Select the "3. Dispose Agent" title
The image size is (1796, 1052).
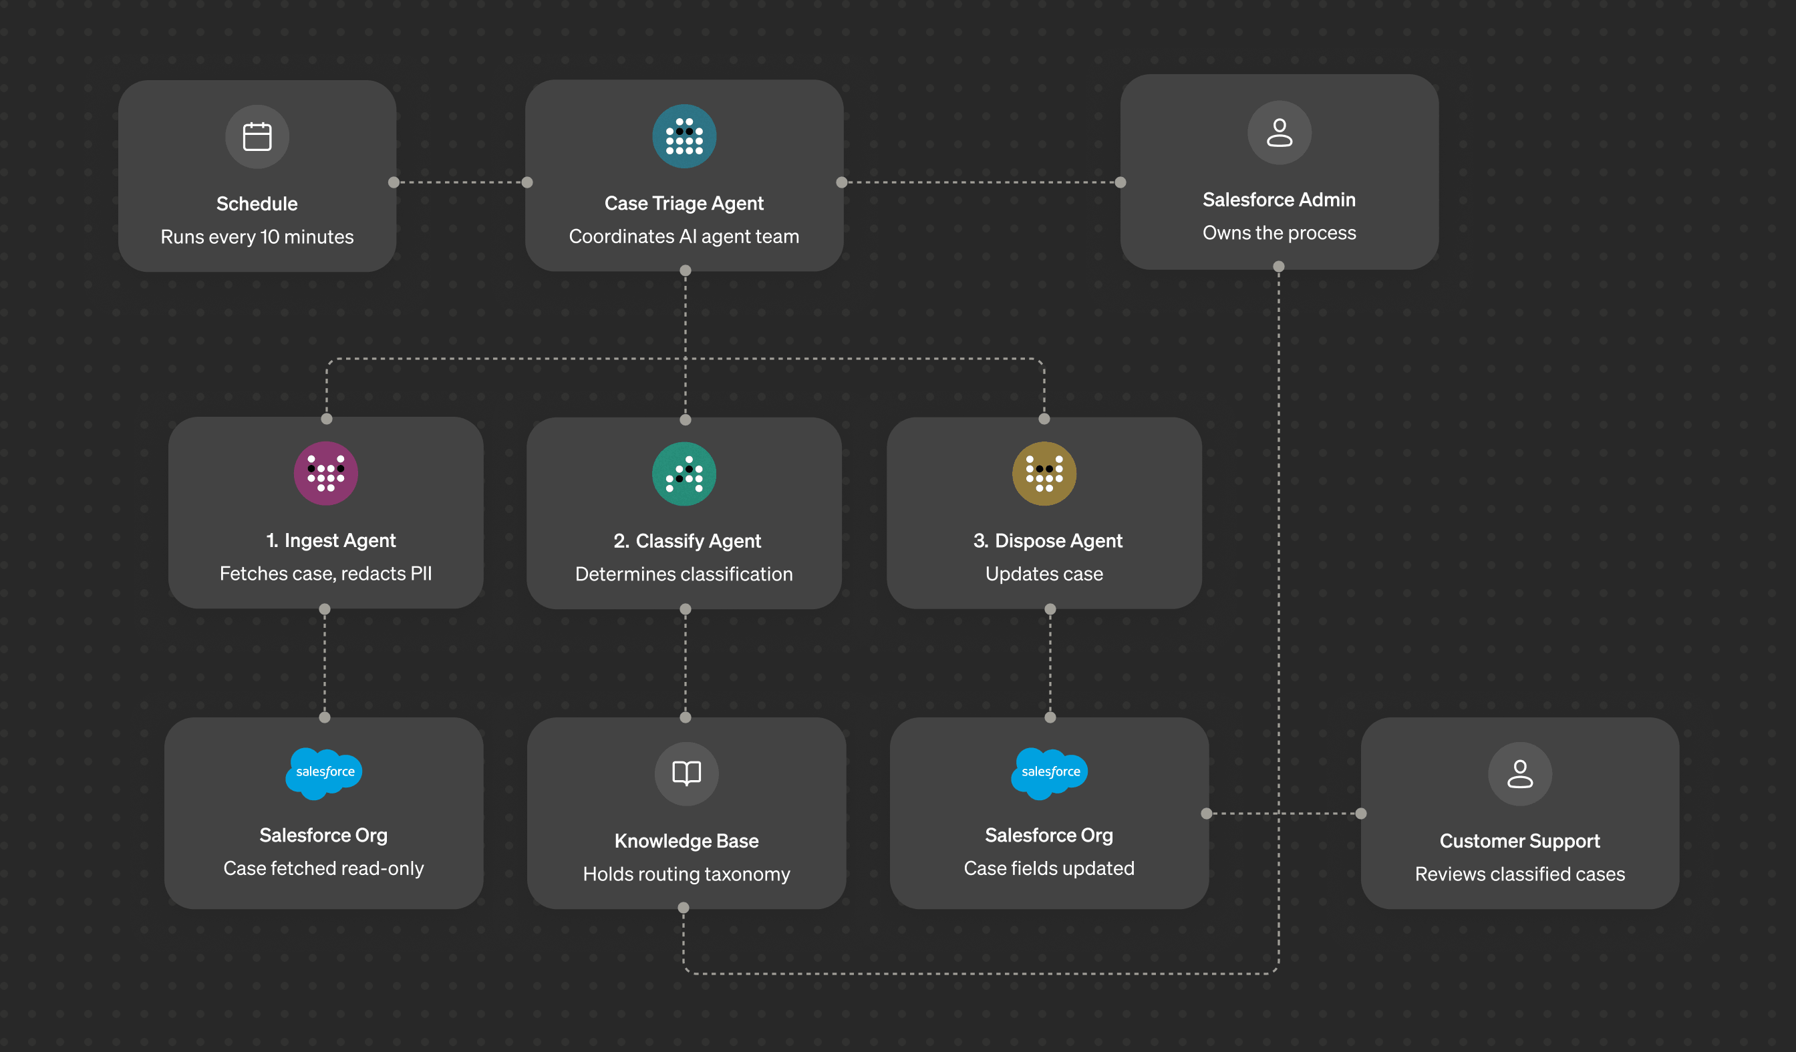(x=1048, y=541)
